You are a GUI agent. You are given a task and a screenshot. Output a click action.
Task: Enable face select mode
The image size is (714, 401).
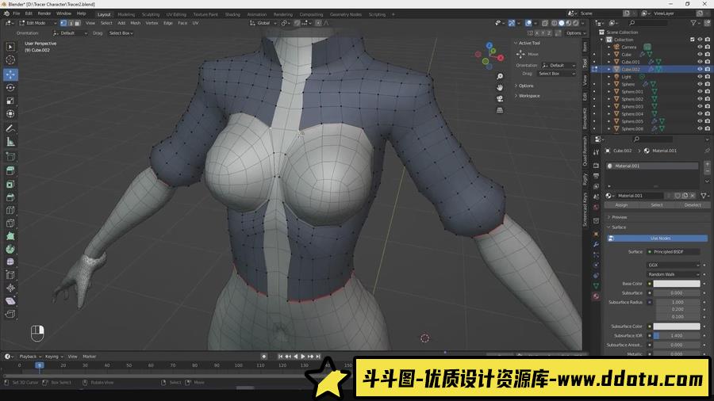[x=77, y=23]
